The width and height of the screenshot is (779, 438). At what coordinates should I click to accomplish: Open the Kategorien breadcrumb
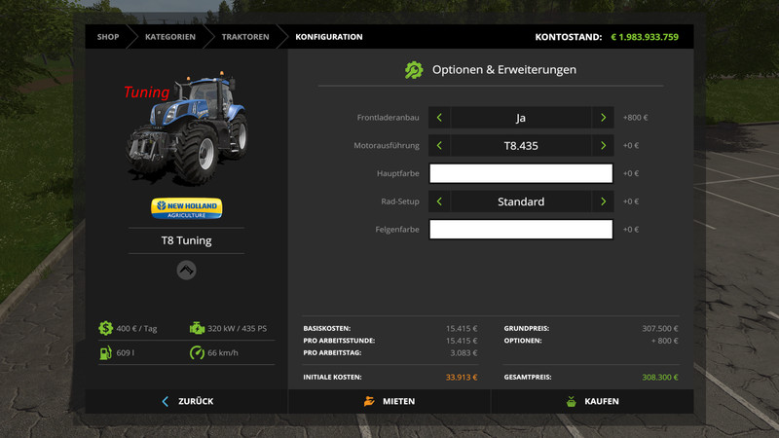coord(169,37)
